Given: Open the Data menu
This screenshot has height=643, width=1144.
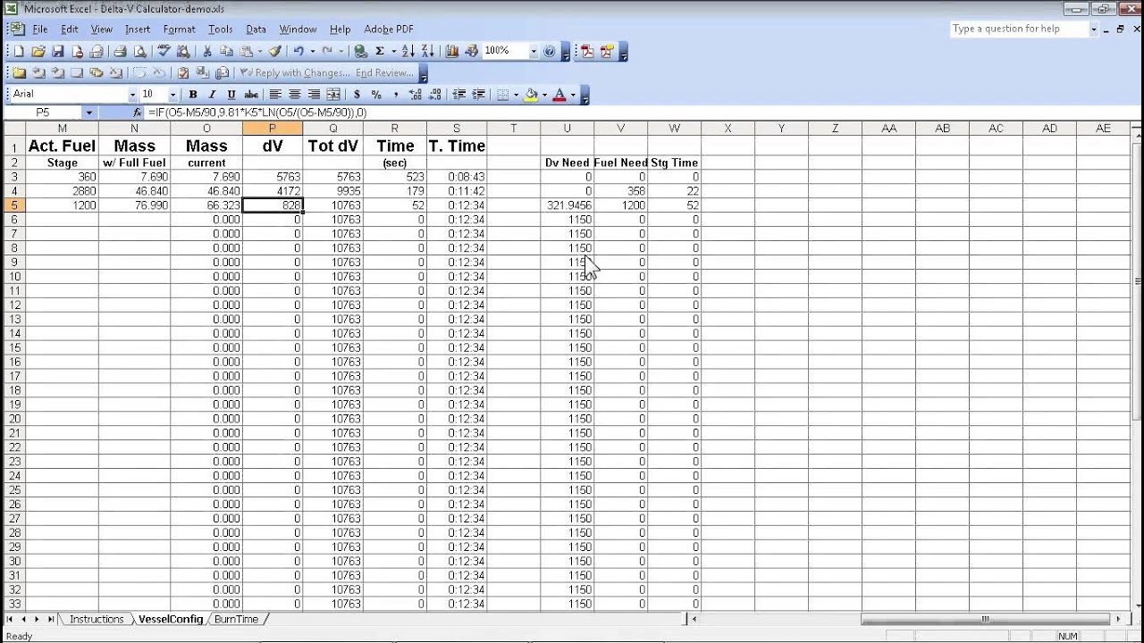Looking at the screenshot, I should click(256, 29).
